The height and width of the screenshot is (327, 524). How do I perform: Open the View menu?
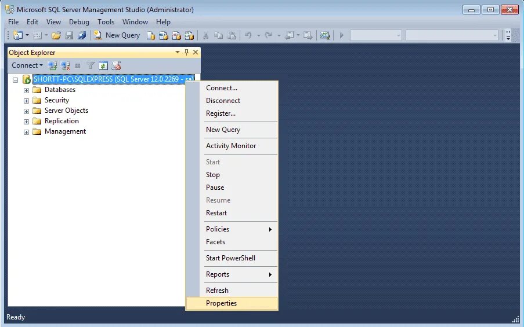click(53, 22)
